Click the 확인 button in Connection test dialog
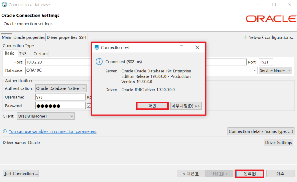297x182 pixels. 152,106
